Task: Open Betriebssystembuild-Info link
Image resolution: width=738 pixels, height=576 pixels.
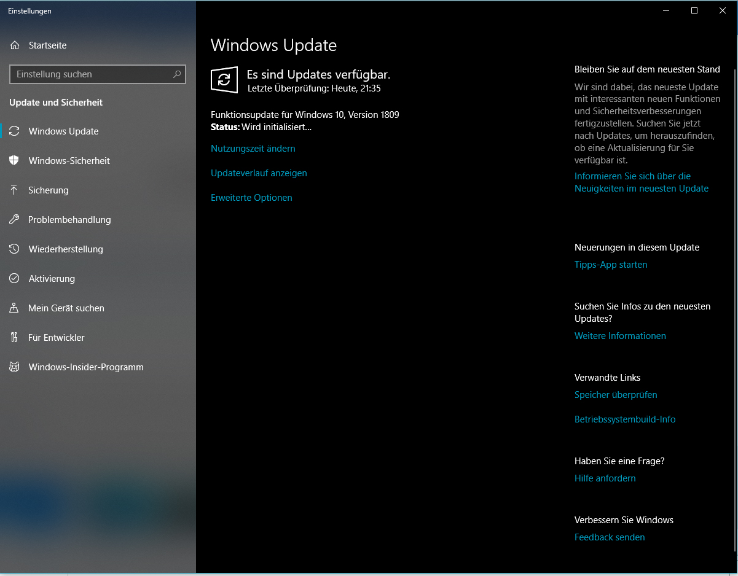Action: click(x=625, y=419)
